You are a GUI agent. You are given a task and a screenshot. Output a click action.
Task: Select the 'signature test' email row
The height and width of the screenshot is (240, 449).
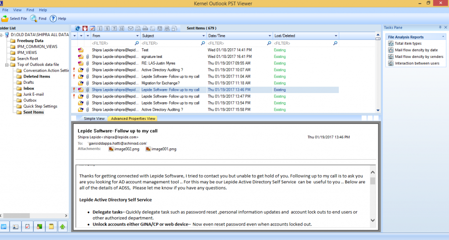click(x=205, y=57)
